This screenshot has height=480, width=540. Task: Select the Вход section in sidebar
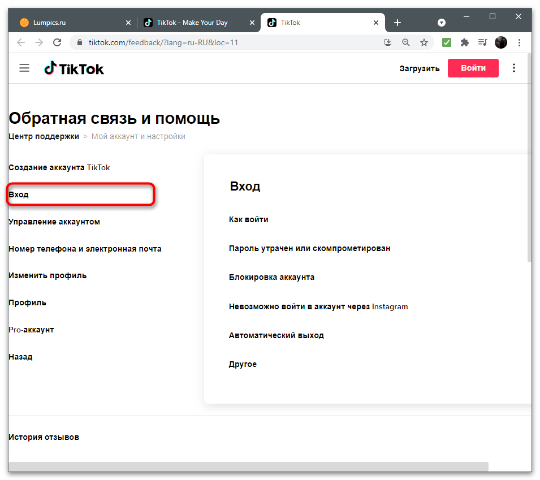point(81,194)
